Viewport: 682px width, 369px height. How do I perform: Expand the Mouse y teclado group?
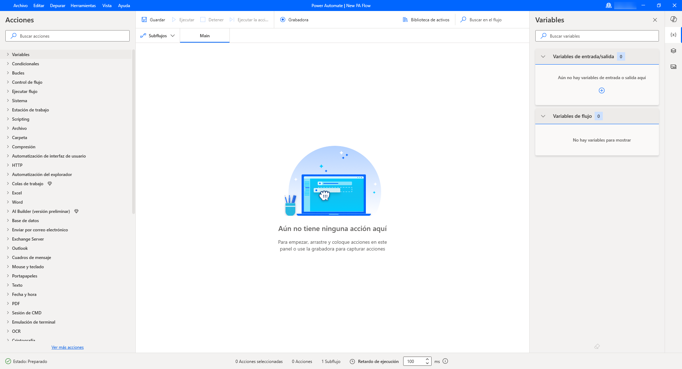(8, 266)
